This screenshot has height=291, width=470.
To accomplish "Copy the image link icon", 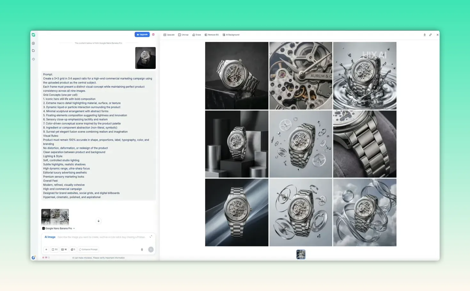I will (x=430, y=35).
